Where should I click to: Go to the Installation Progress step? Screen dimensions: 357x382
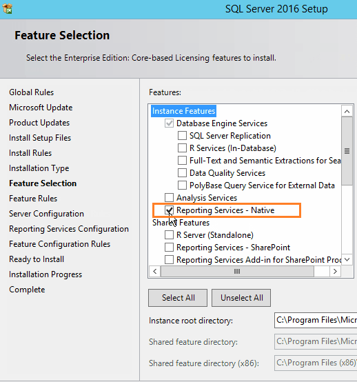click(45, 274)
